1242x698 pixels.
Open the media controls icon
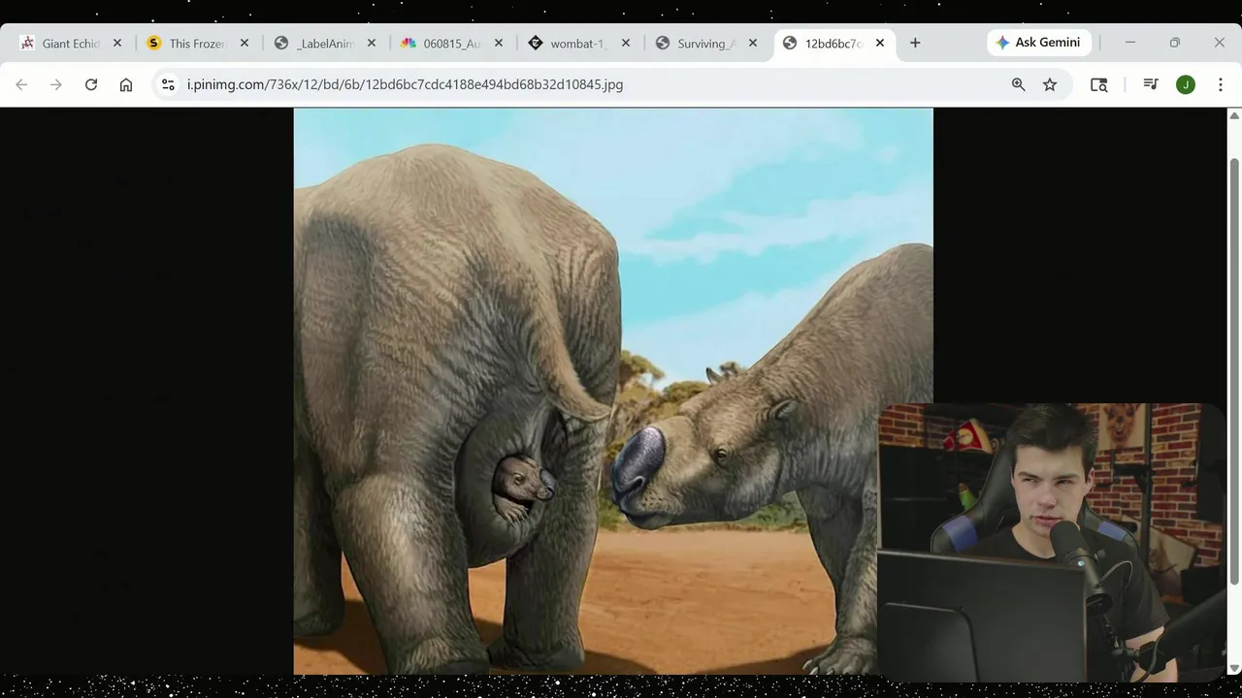[x=1151, y=84]
